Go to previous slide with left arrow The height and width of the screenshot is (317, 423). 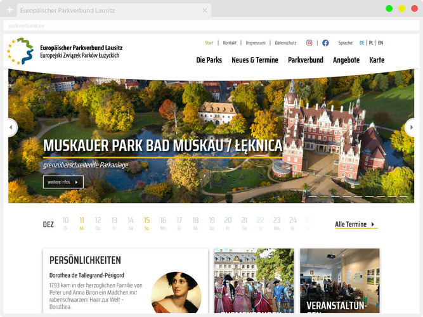(x=11, y=127)
